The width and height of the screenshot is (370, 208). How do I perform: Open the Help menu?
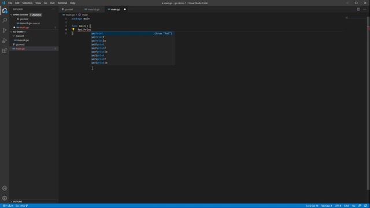pyautogui.click(x=72, y=3)
